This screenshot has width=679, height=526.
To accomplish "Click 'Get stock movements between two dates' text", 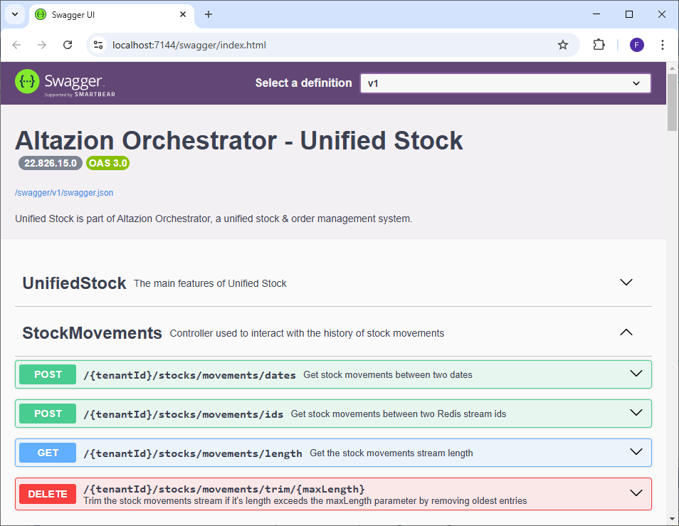I will 388,375.
